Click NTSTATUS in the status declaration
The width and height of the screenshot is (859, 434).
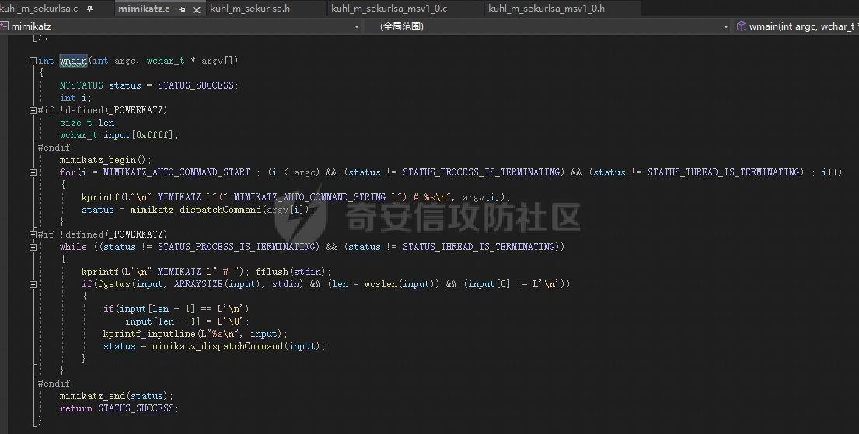click(81, 85)
